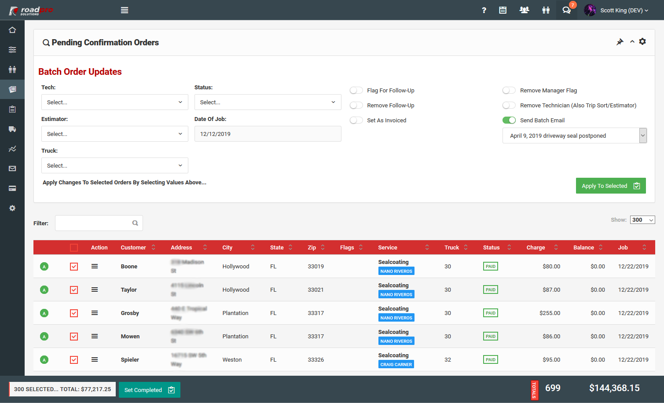
Task: Open the sliders settings icon in sidebar
Action: 12,50
